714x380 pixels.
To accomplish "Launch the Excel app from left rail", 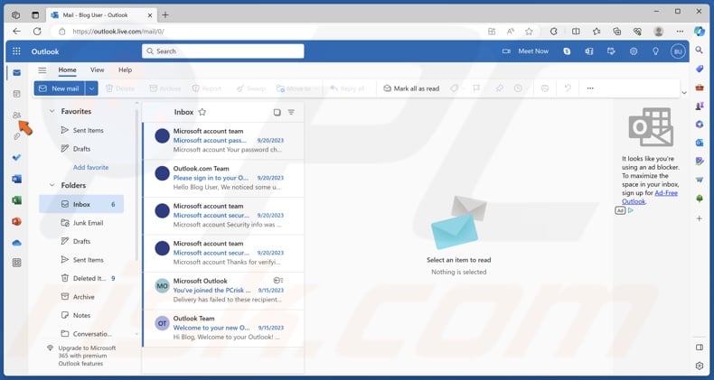I will click(17, 200).
